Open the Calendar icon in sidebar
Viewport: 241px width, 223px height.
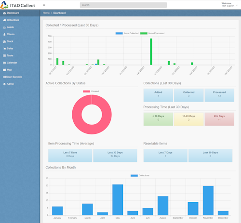click(x=4, y=63)
